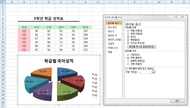Select row 7 header
Image resolution: width=190 pixels, height=108 pixels.
3,31
